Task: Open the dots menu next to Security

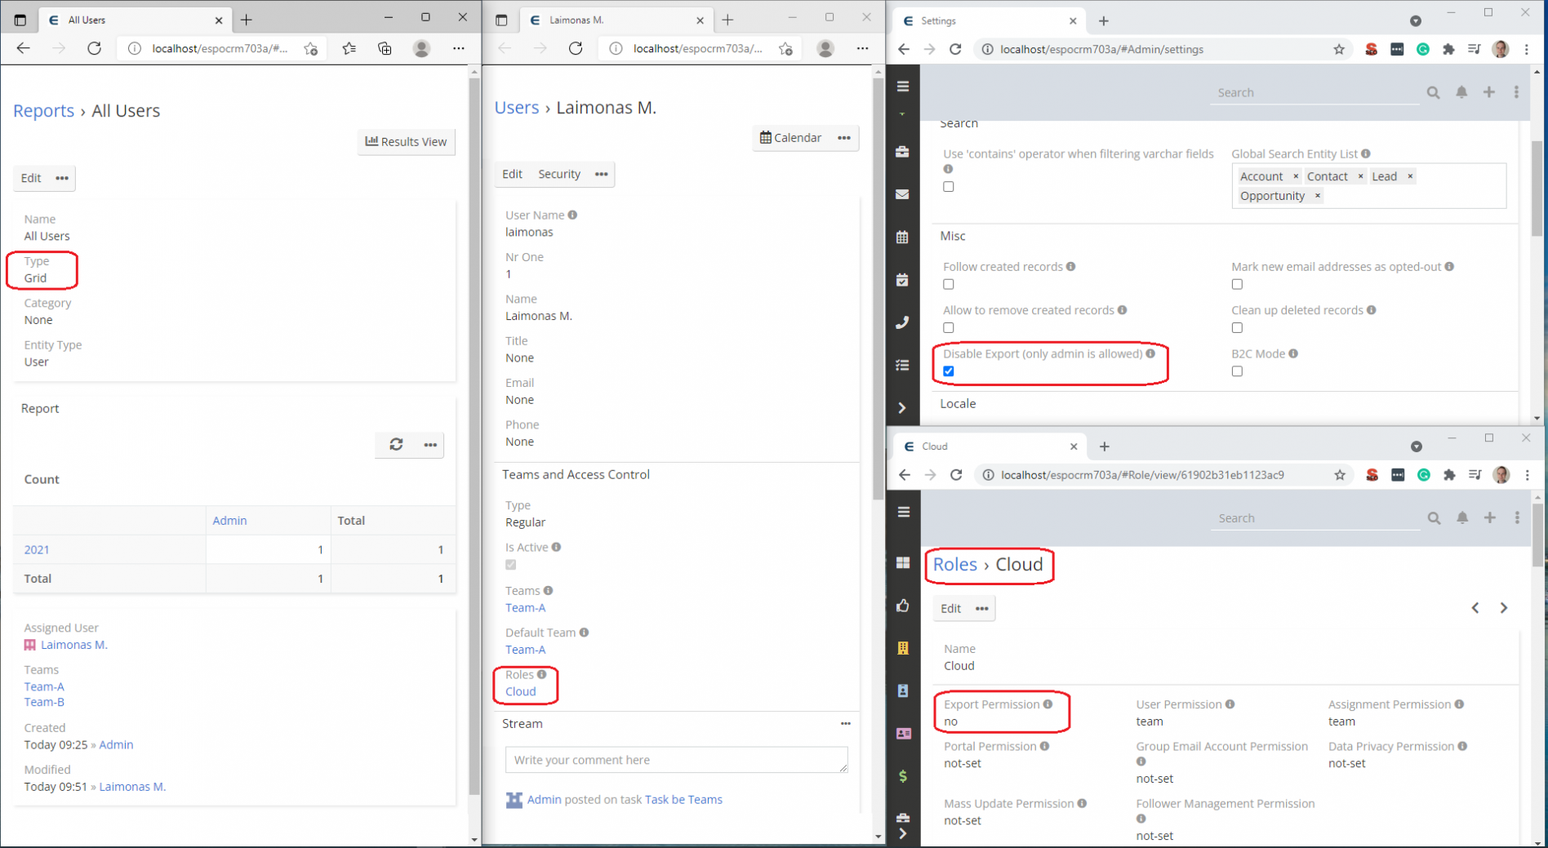Action: pyautogui.click(x=602, y=174)
